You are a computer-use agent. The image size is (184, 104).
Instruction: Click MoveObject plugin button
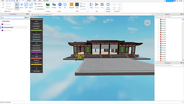(x=37, y=26)
